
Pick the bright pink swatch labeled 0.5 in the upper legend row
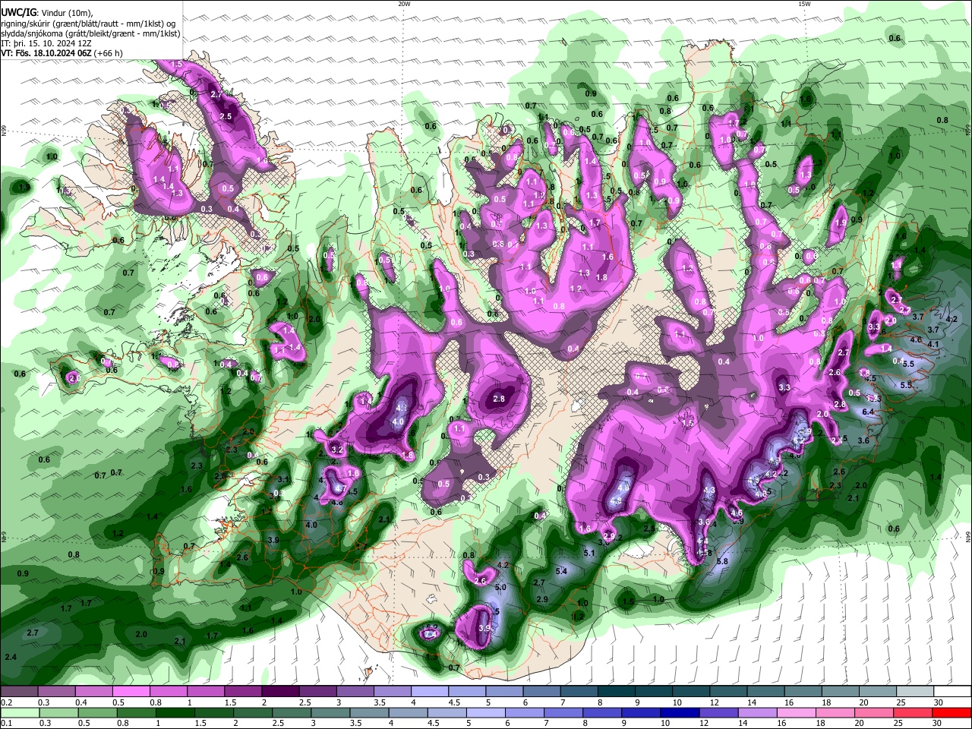pos(131,692)
